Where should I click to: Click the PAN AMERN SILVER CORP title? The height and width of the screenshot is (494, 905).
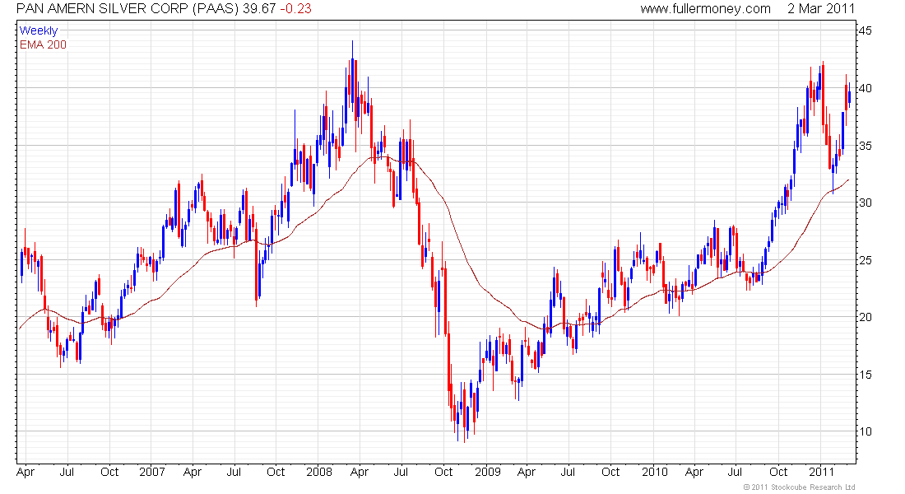point(121,8)
